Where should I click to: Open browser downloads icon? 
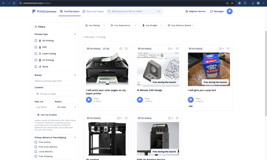coord(253,3)
